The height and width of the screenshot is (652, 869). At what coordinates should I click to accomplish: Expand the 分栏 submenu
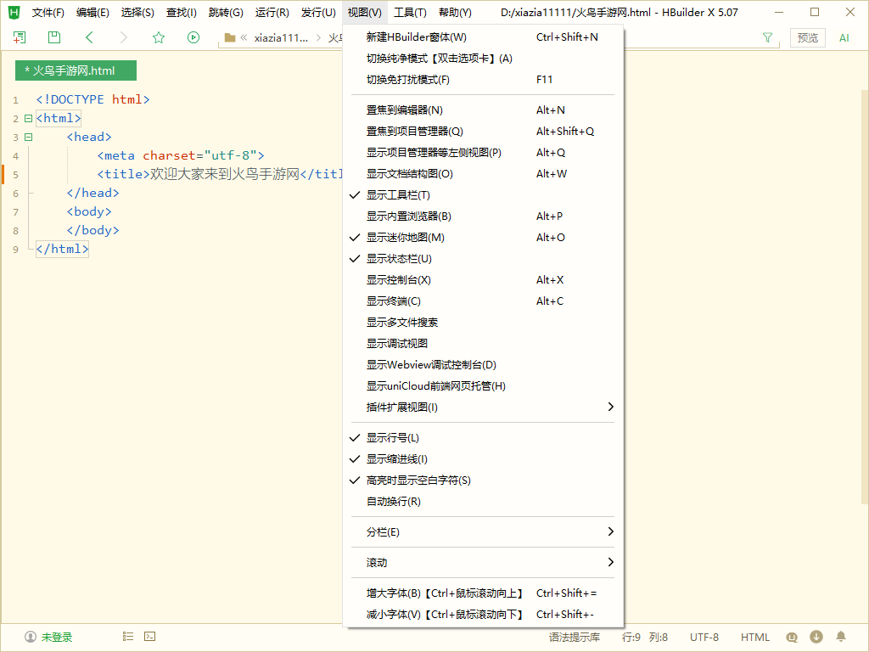click(482, 532)
